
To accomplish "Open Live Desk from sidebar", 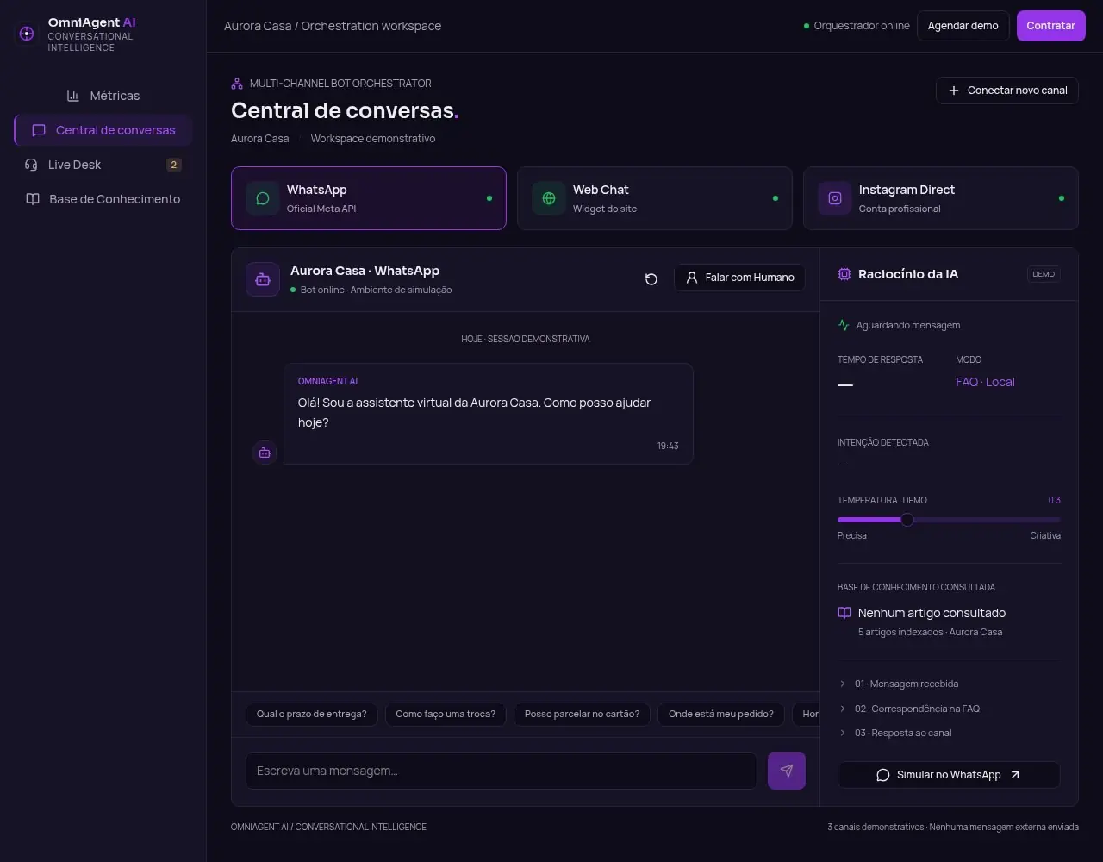I will tap(103, 165).
